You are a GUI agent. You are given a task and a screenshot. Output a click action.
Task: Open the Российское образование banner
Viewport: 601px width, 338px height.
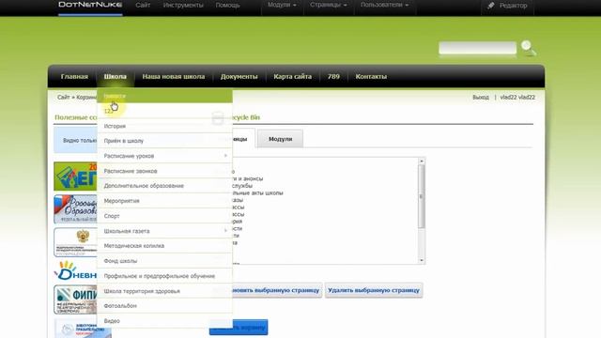point(75,209)
